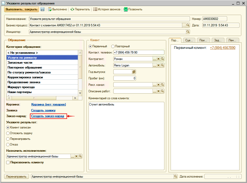Open selection list for Описание работ
The height and width of the screenshot is (183, 247).
point(155,91)
